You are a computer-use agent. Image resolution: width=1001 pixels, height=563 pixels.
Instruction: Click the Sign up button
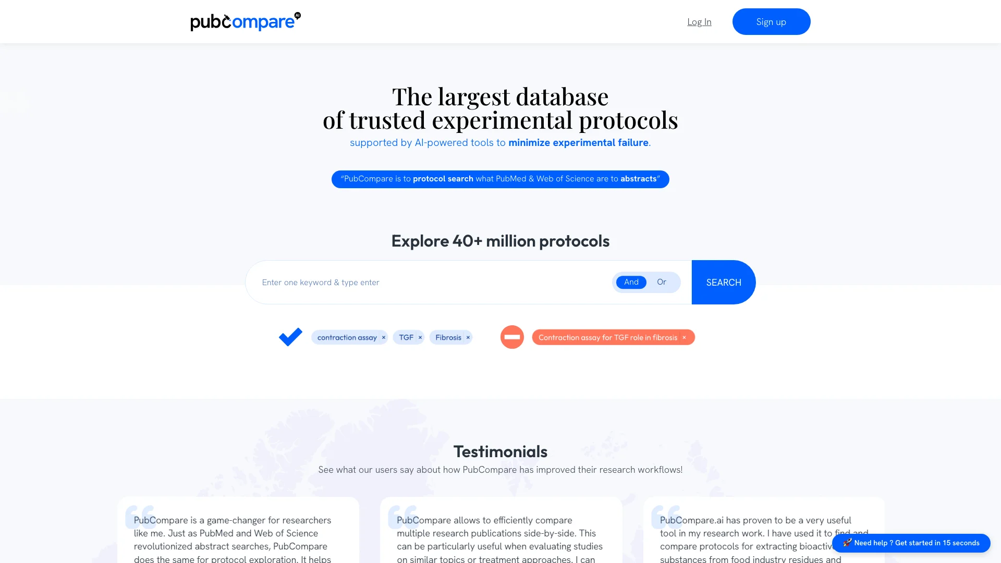(x=772, y=21)
